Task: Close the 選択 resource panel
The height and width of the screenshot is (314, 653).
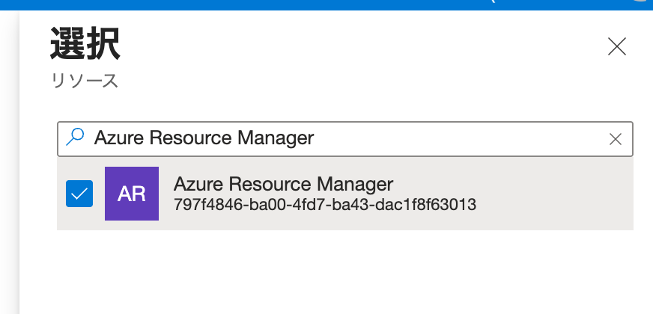Action: pos(616,47)
